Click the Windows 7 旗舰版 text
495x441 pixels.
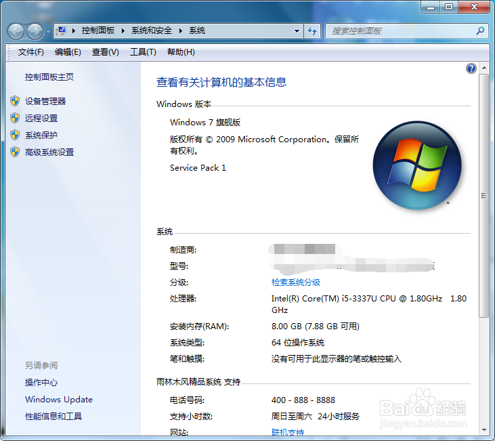click(205, 122)
